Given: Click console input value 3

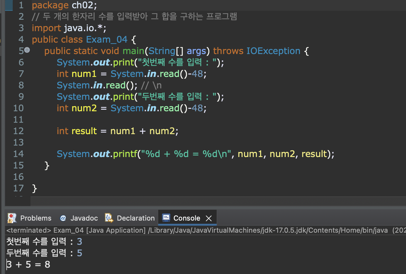Looking at the screenshot, I should point(79,242).
